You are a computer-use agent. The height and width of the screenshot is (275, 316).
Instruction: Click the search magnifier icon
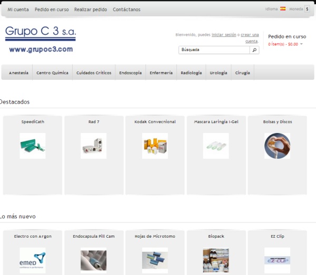pyautogui.click(x=254, y=50)
